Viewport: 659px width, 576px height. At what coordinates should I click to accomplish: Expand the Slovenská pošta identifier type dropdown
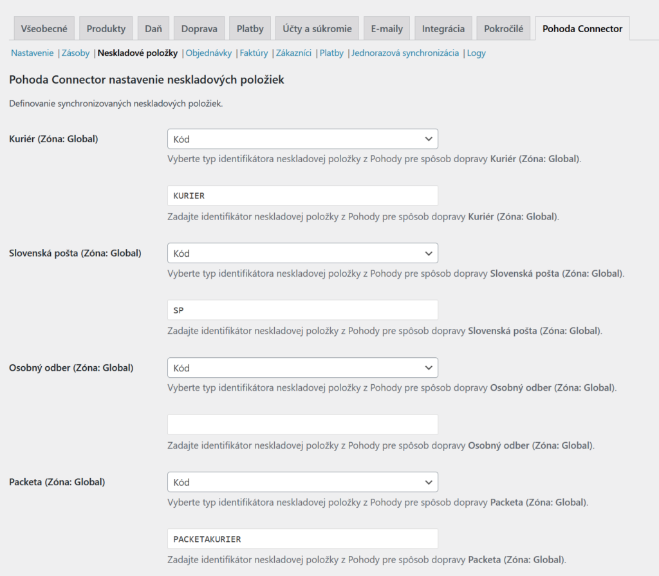tap(302, 253)
